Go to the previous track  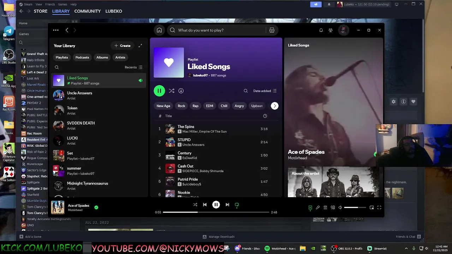pyautogui.click(x=205, y=205)
